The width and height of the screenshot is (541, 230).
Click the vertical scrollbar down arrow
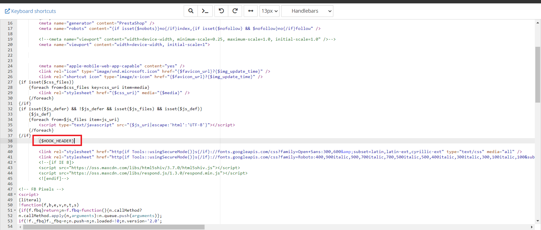[x=538, y=221]
